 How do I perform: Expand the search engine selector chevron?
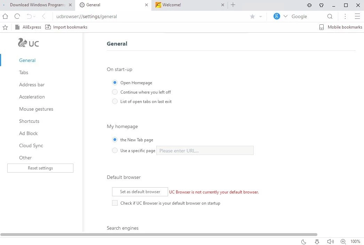click(286, 16)
